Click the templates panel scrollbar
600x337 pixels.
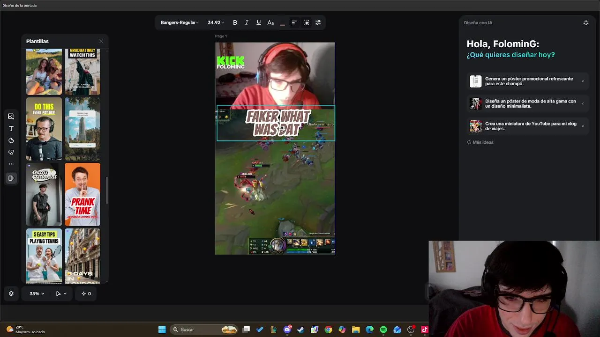click(x=107, y=190)
